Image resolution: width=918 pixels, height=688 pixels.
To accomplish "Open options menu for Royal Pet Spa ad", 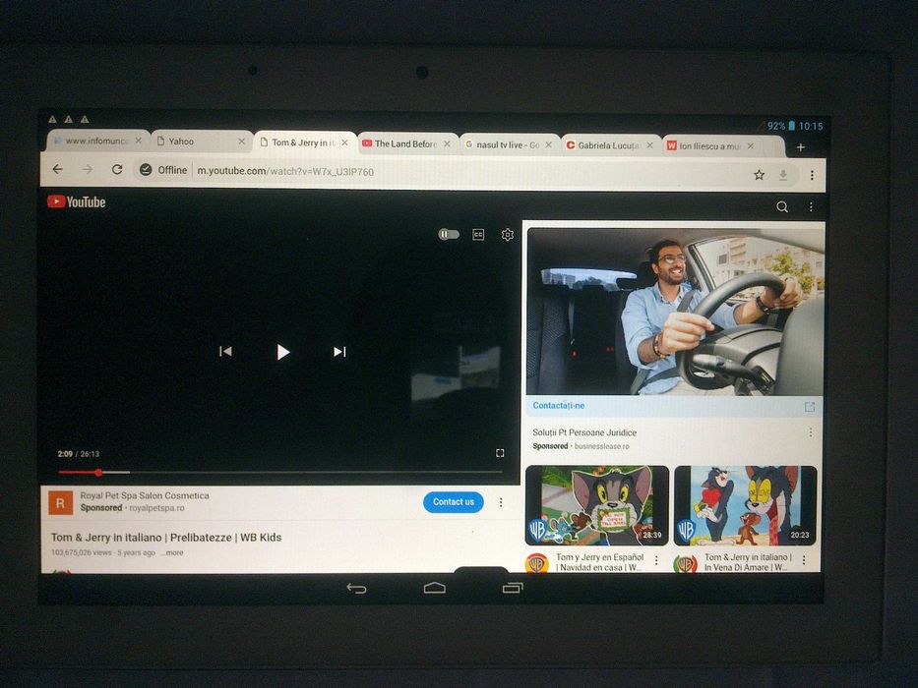I will [x=501, y=502].
